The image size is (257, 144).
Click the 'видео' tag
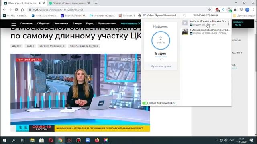click(x=30, y=46)
